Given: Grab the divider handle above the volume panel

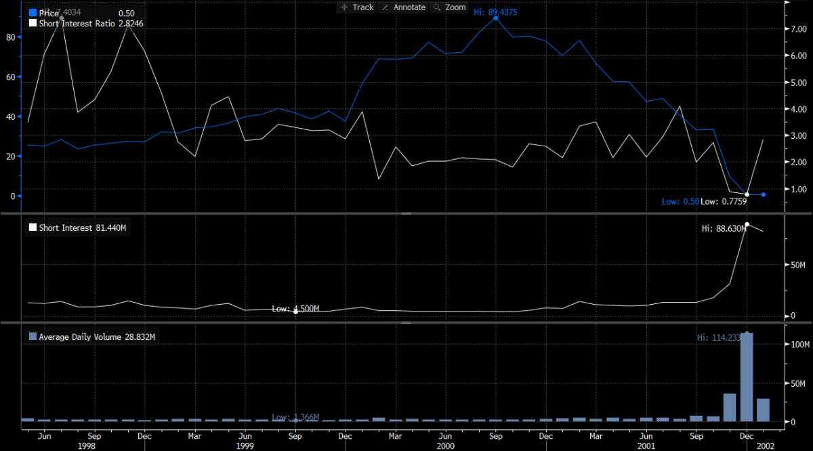Looking at the screenshot, I should 406,322.
